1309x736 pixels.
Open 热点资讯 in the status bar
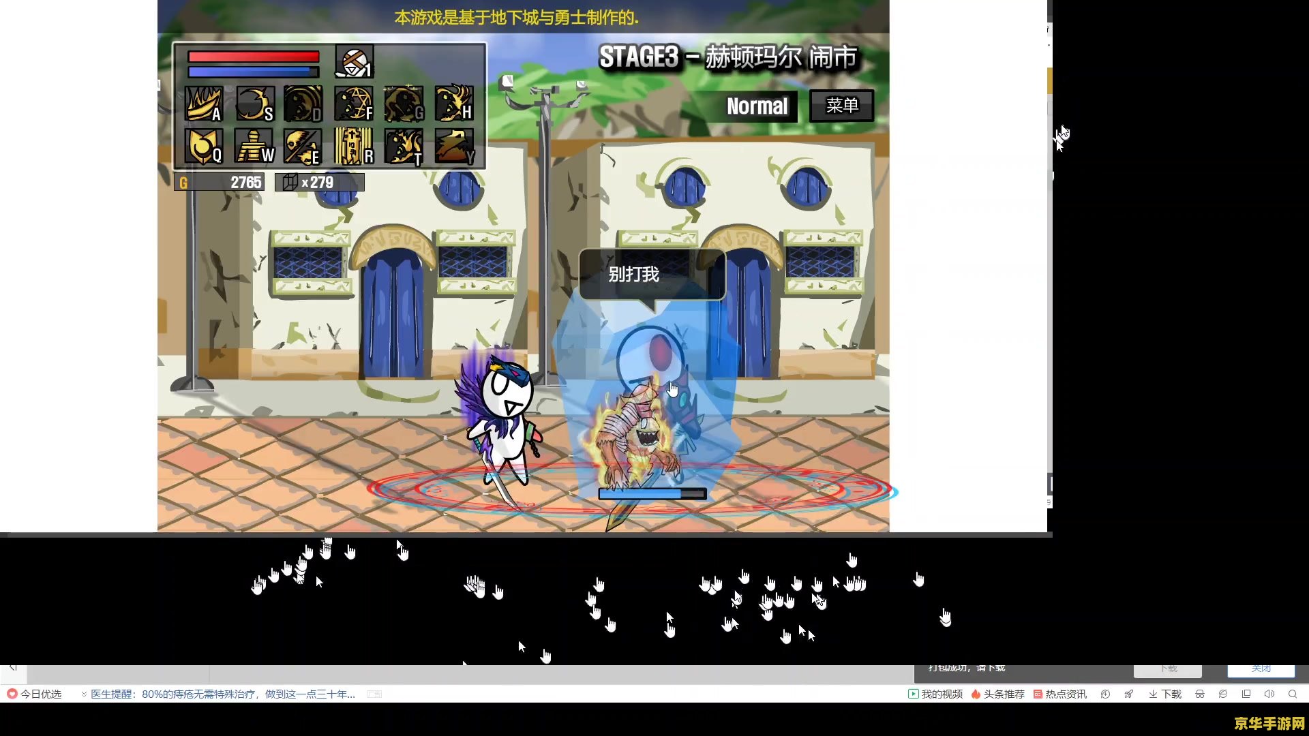tap(1060, 694)
